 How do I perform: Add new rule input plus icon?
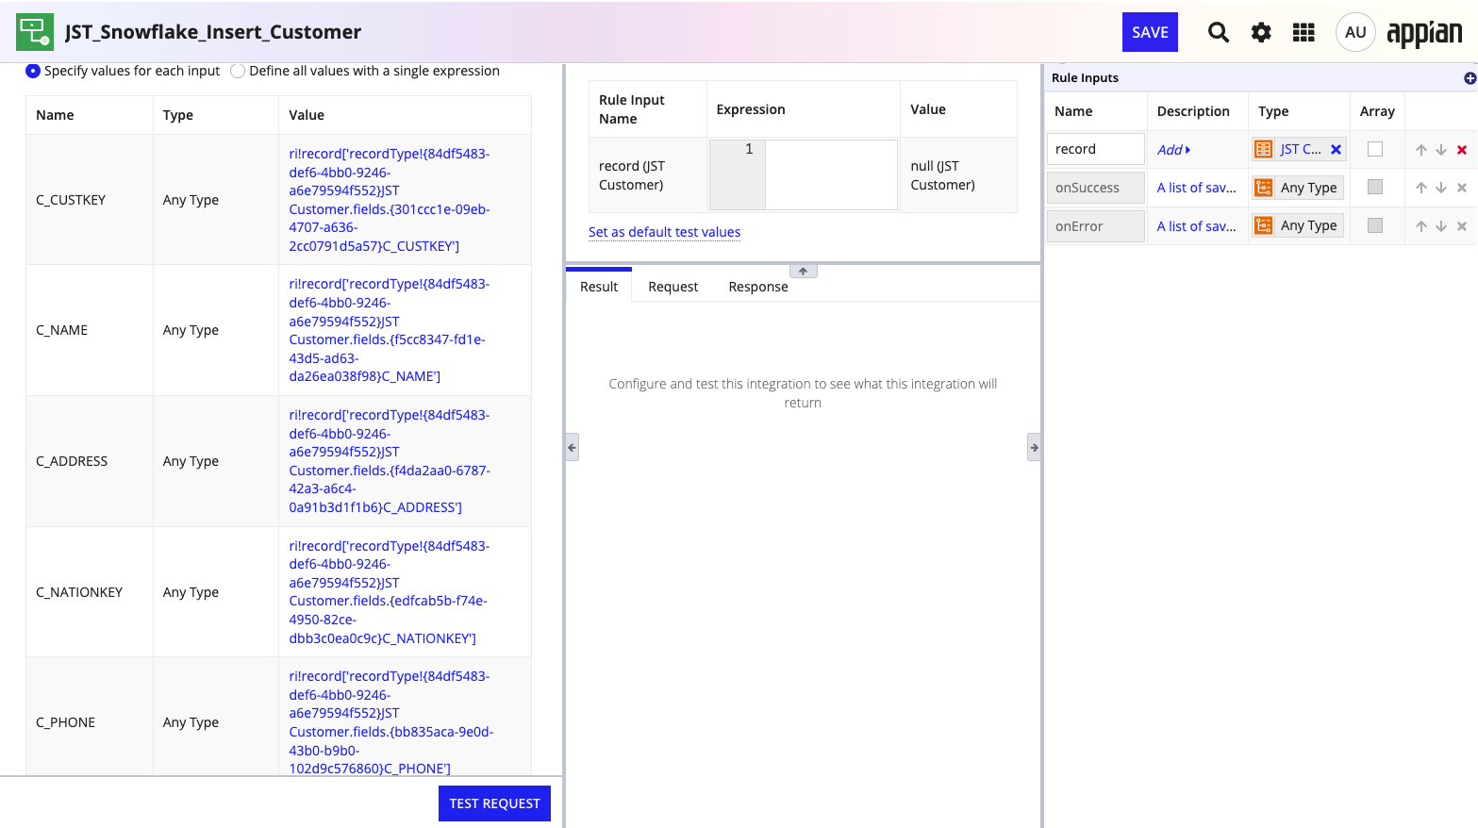coord(1470,78)
